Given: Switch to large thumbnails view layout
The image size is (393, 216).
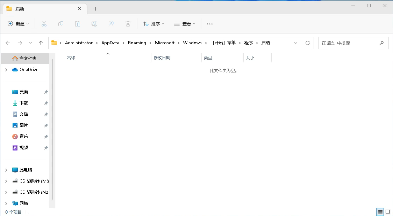Looking at the screenshot, I should 388,212.
